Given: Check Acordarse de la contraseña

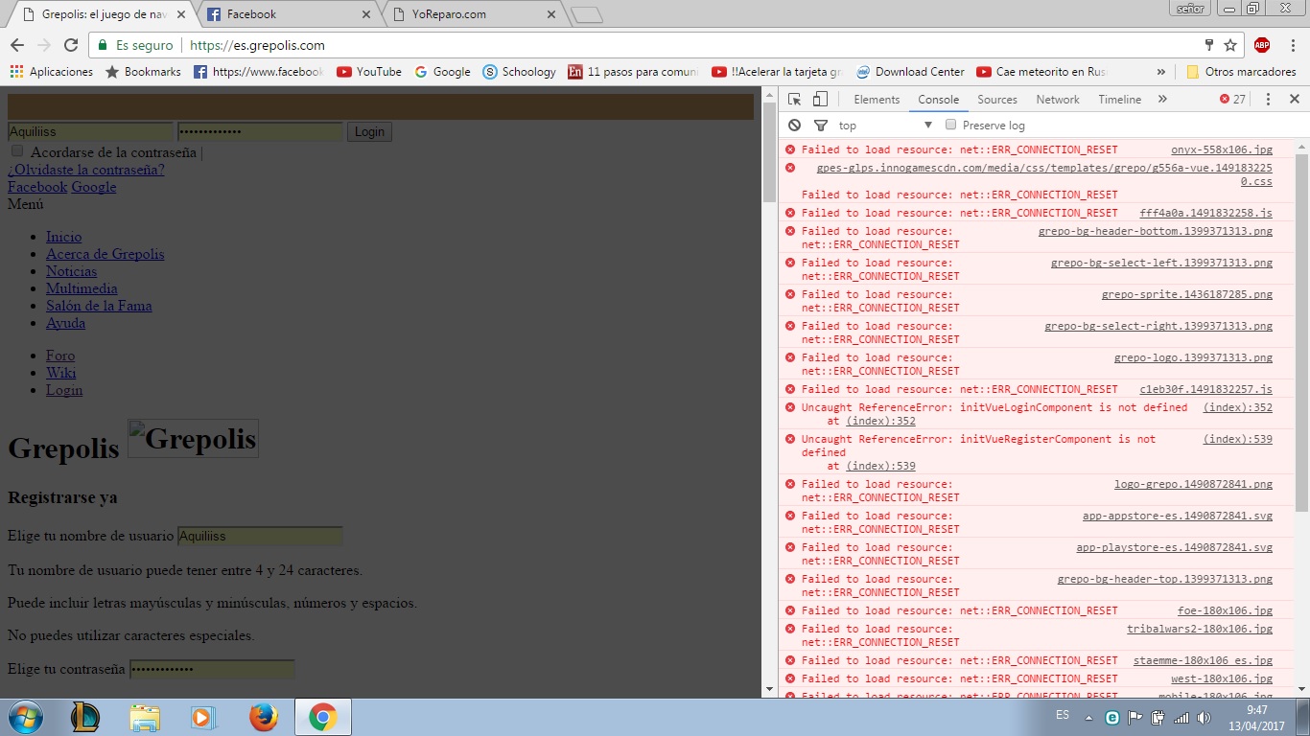Looking at the screenshot, I should tap(17, 151).
